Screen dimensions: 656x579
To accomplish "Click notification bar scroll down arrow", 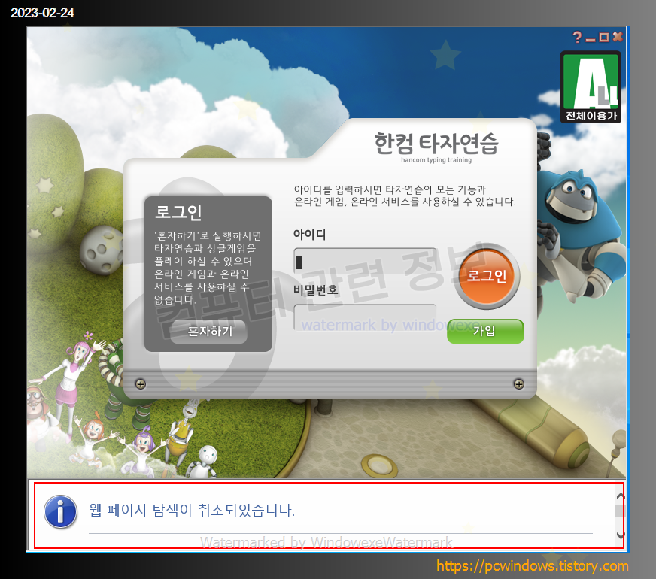I will click(x=620, y=535).
